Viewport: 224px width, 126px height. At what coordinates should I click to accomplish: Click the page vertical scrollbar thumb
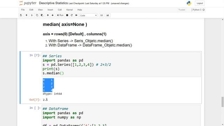click(x=223, y=102)
